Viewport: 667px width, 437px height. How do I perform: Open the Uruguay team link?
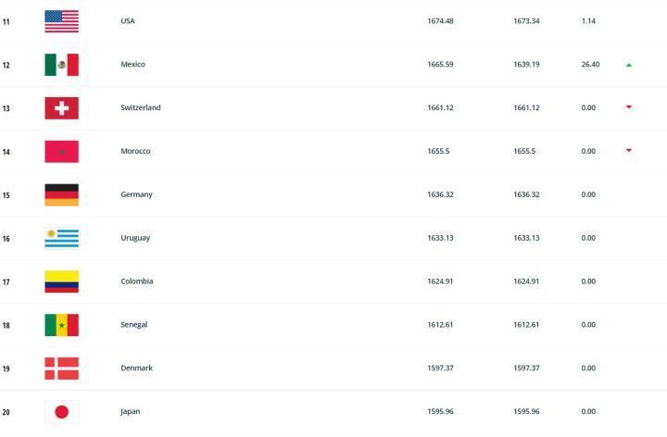pos(135,238)
